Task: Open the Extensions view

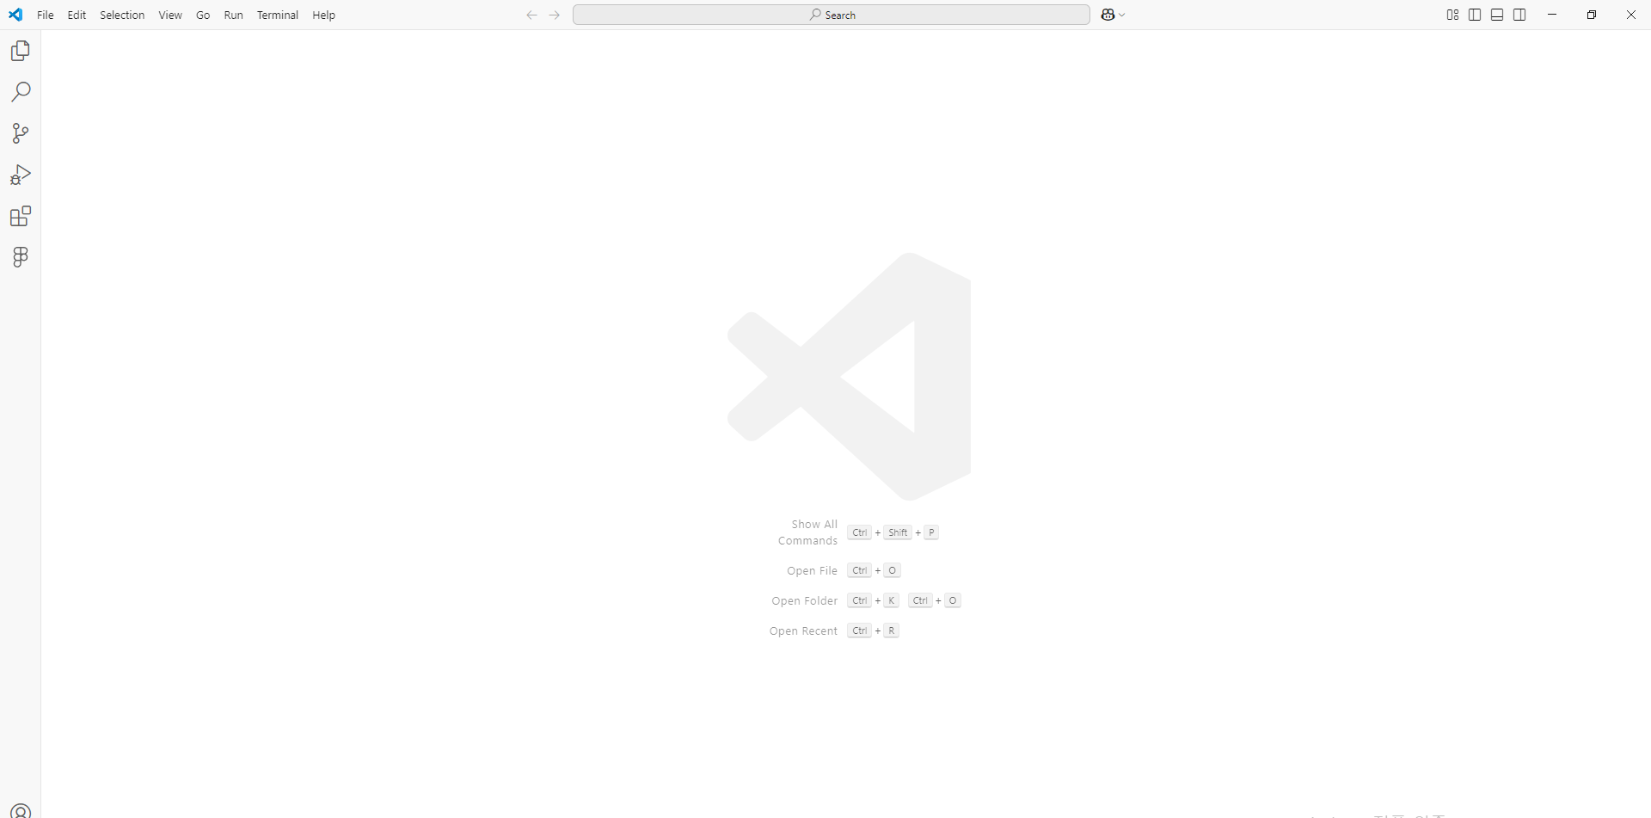Action: click(x=21, y=216)
